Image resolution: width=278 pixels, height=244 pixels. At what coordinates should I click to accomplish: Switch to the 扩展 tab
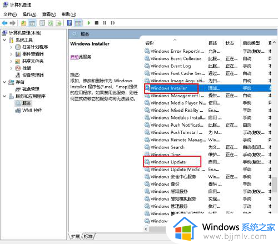(76, 236)
